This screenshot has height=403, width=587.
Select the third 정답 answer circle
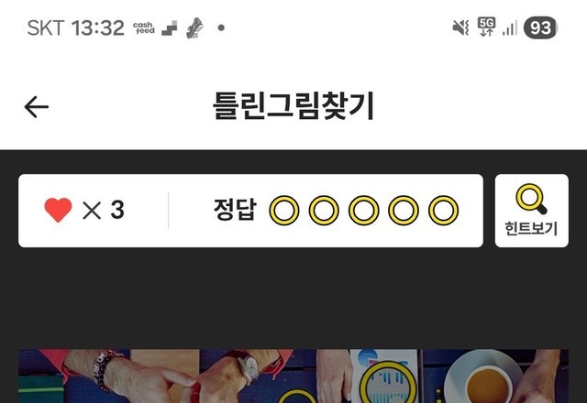364,211
